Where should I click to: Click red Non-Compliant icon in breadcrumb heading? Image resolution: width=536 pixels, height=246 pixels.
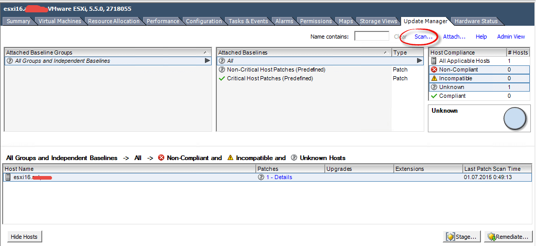point(161,158)
